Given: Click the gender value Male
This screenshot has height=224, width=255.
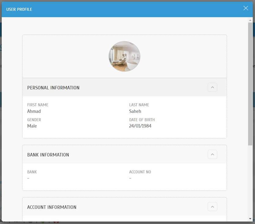Looking at the screenshot, I should pyautogui.click(x=32, y=126).
